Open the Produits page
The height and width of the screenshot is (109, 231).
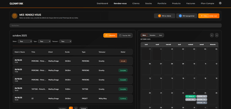click(176, 4)
